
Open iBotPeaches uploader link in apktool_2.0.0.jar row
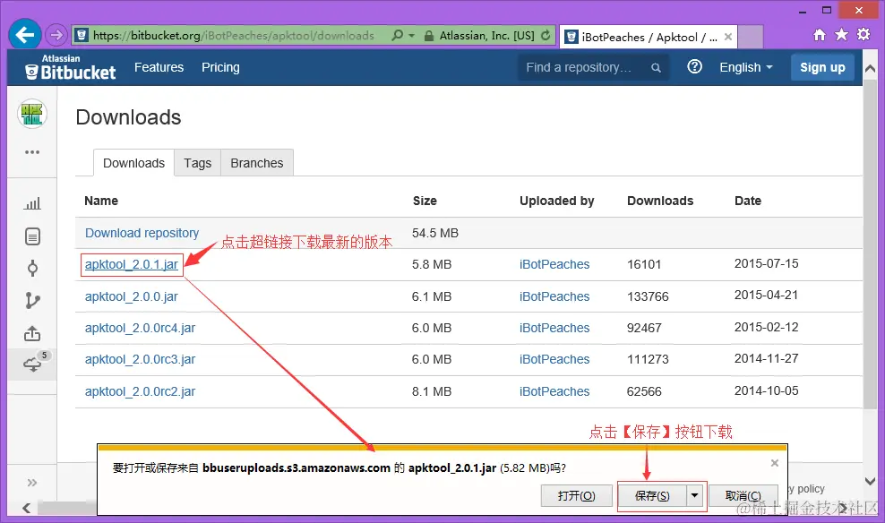[554, 296]
